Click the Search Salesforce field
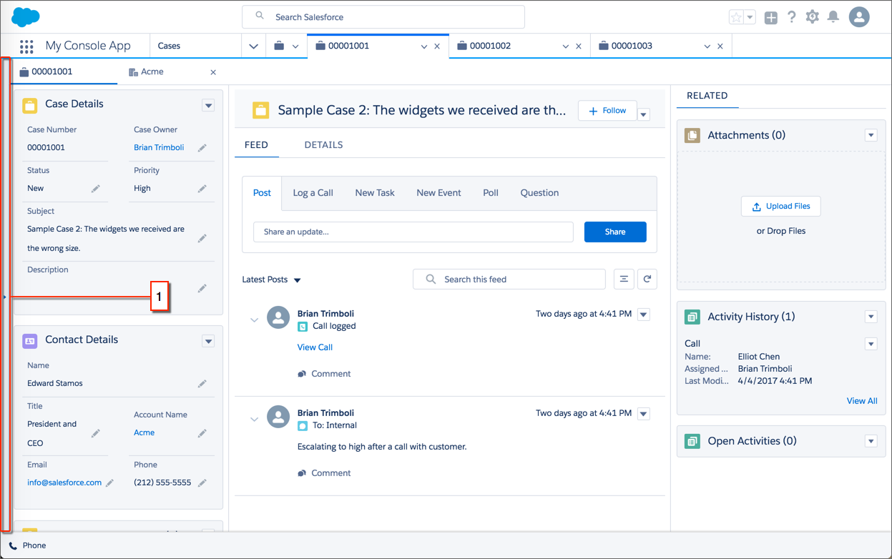 (383, 17)
